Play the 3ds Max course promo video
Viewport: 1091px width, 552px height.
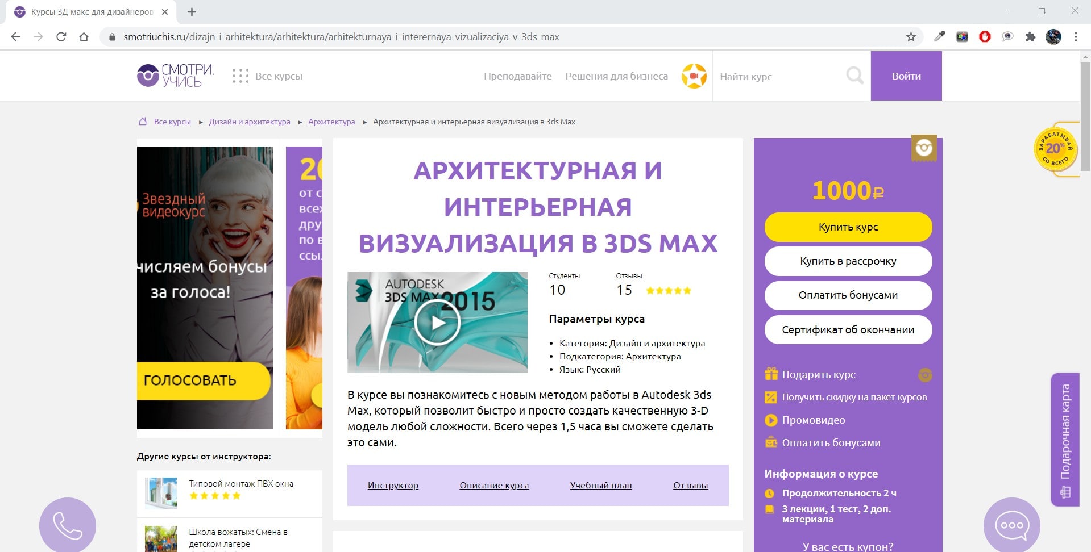pos(437,323)
